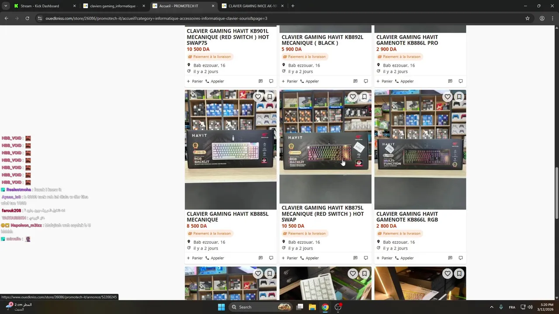The image size is (559, 314).
Task: Reload the current page
Action: pyautogui.click(x=27, y=18)
